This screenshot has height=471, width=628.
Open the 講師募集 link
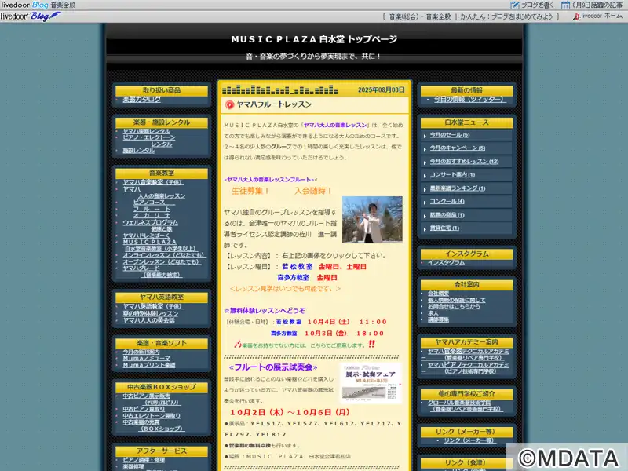click(x=438, y=319)
